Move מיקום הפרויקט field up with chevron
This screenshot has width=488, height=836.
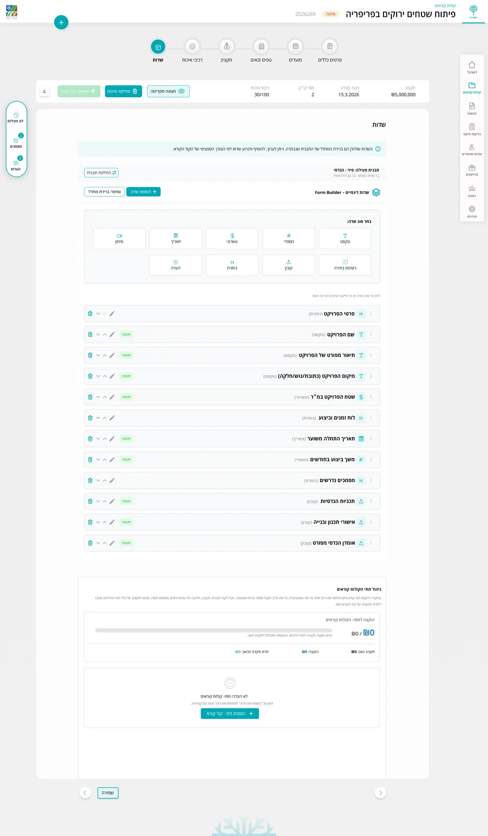pyautogui.click(x=105, y=376)
